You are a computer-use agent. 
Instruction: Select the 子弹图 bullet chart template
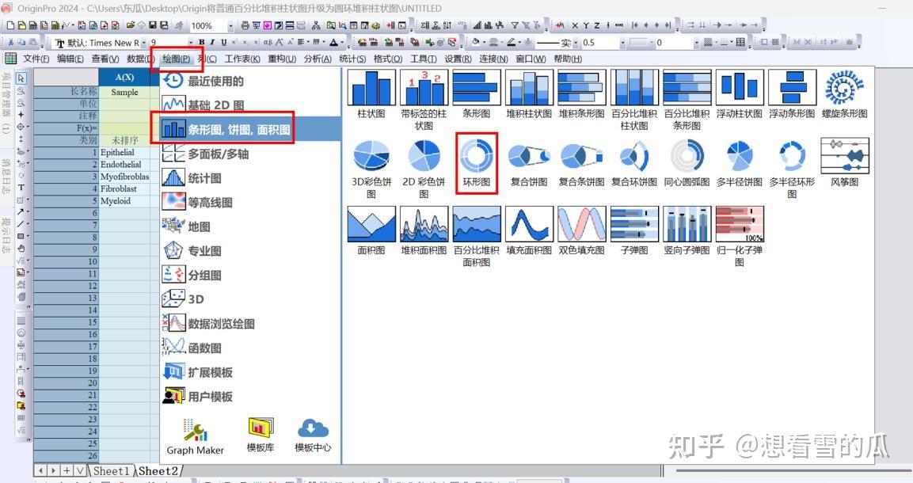[x=634, y=230]
